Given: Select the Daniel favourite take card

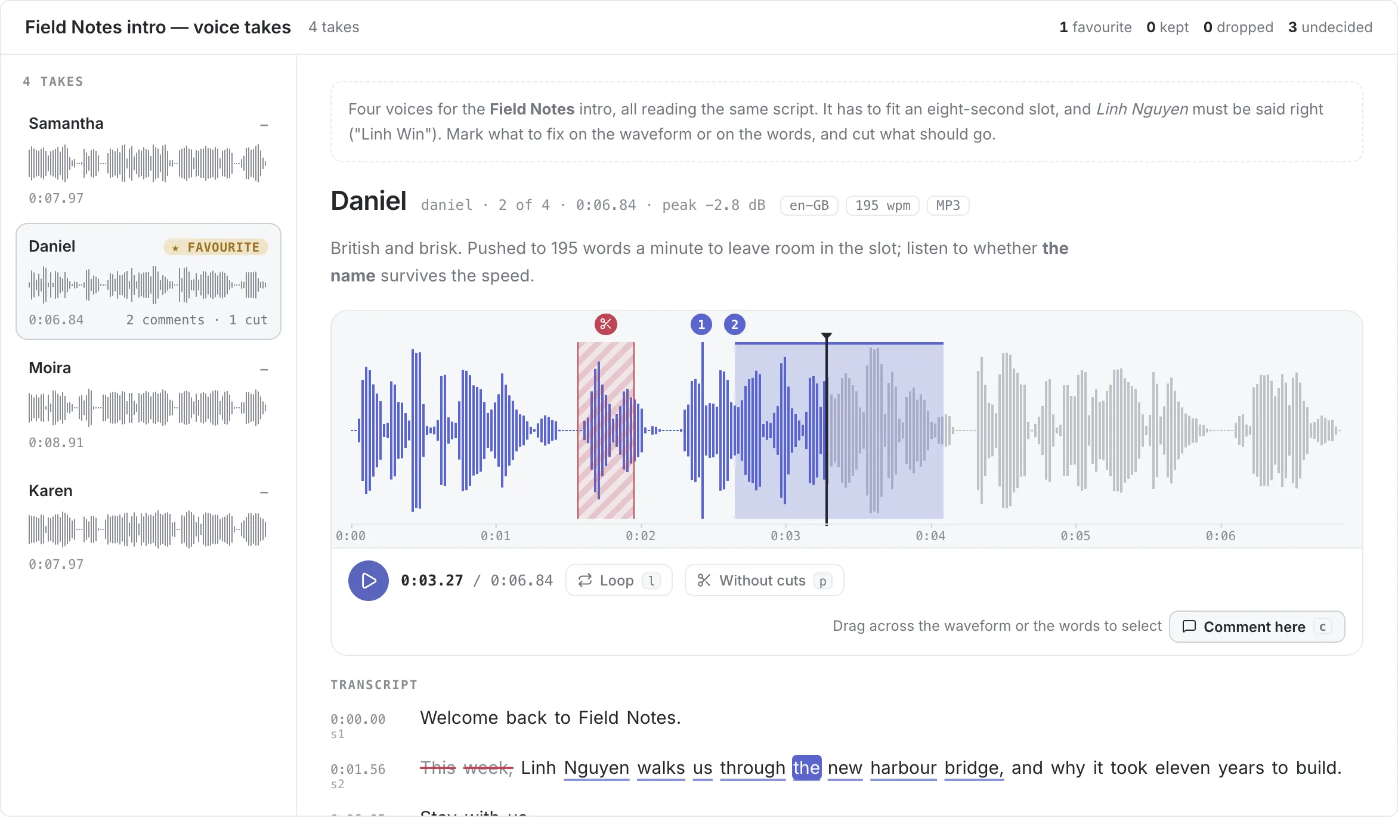Looking at the screenshot, I should [149, 281].
